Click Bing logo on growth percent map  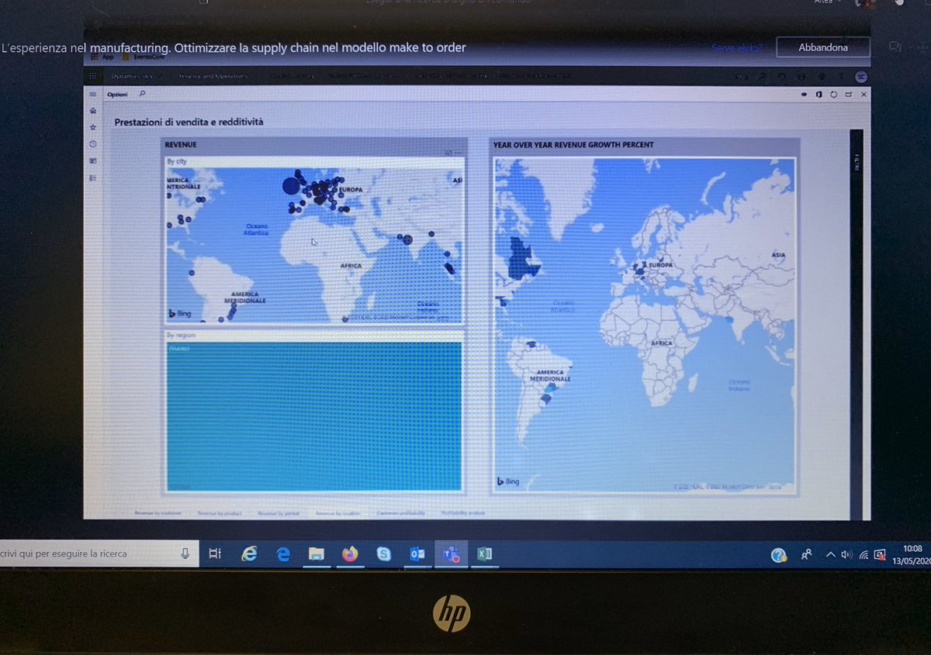(508, 481)
